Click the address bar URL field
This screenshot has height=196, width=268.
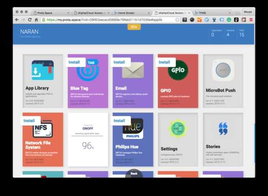coord(109,20)
